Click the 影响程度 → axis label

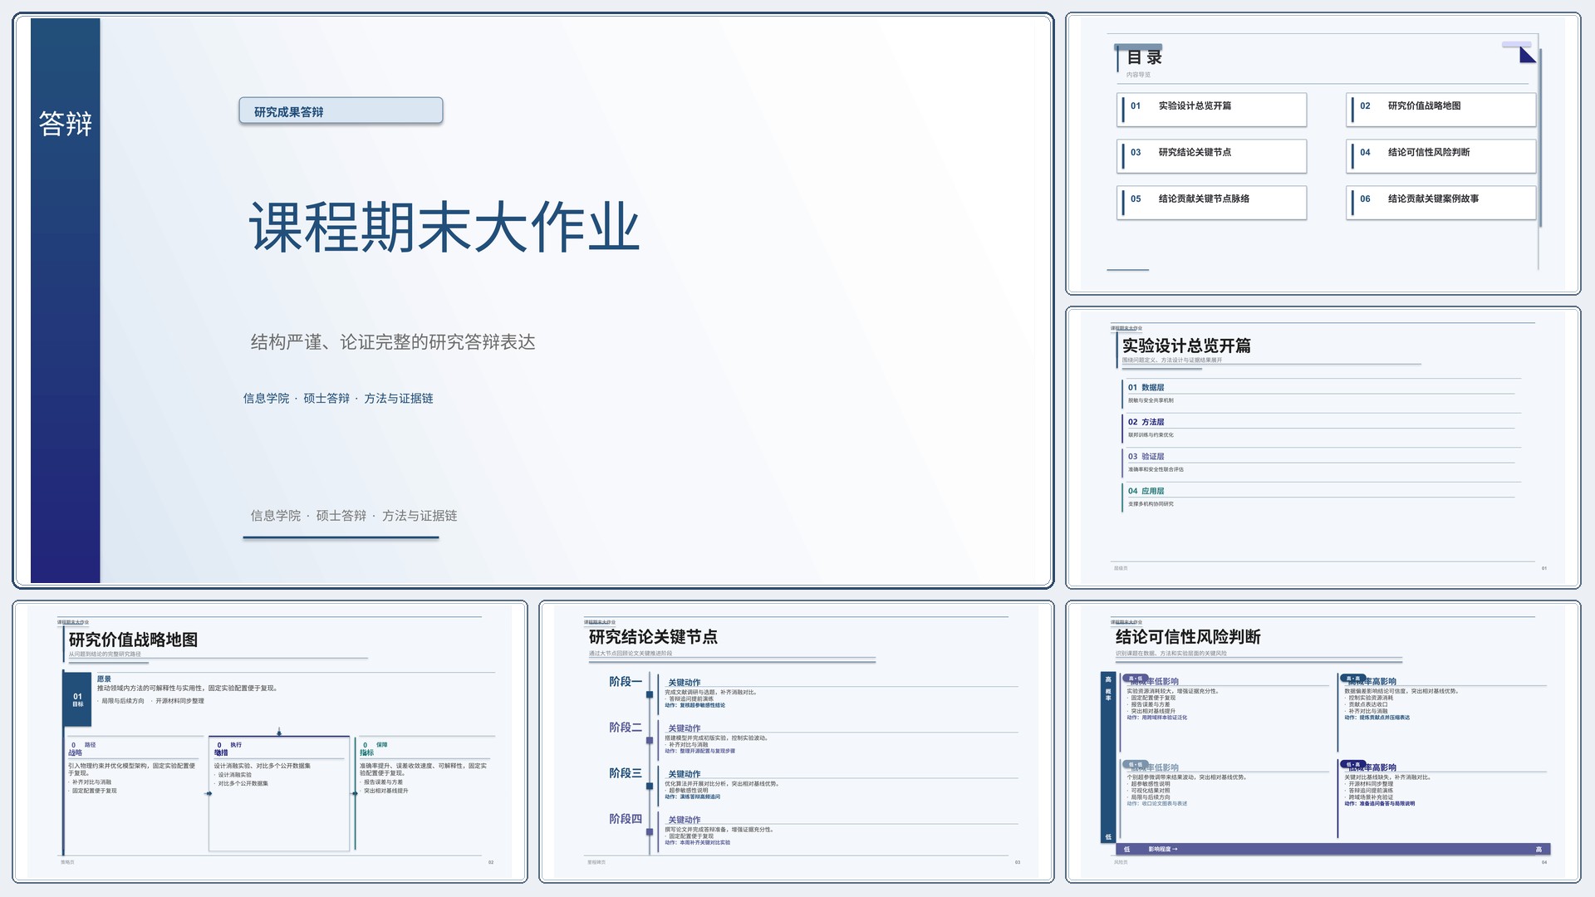click(x=1163, y=850)
